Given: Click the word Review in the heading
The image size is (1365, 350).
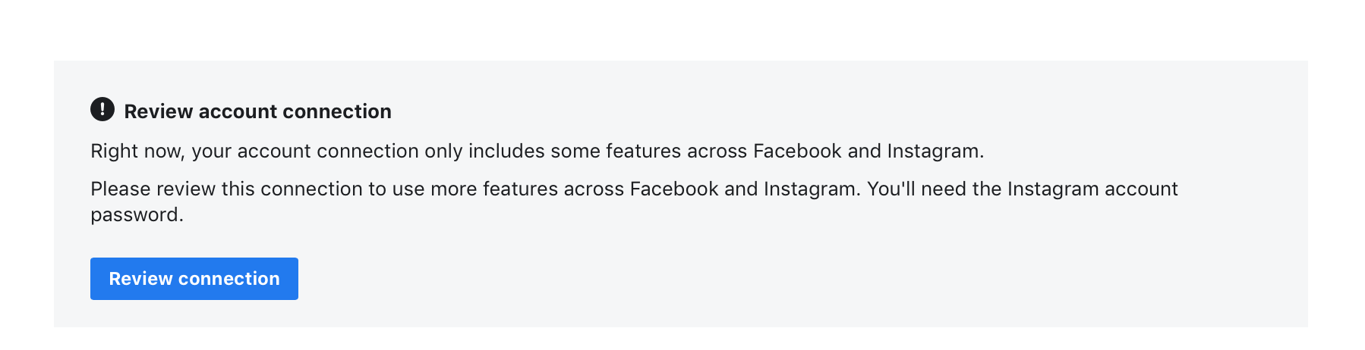Looking at the screenshot, I should click(x=159, y=111).
